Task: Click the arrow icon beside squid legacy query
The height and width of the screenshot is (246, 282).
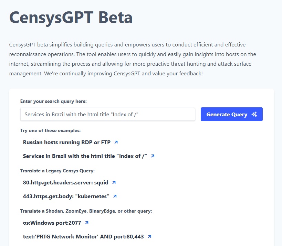Action: [114, 182]
